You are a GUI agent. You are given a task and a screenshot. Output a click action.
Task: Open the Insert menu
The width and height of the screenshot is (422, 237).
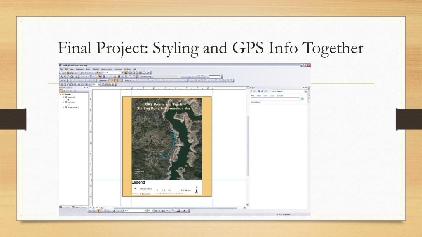coord(88,69)
